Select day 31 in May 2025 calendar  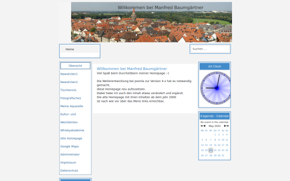[x=223, y=155]
